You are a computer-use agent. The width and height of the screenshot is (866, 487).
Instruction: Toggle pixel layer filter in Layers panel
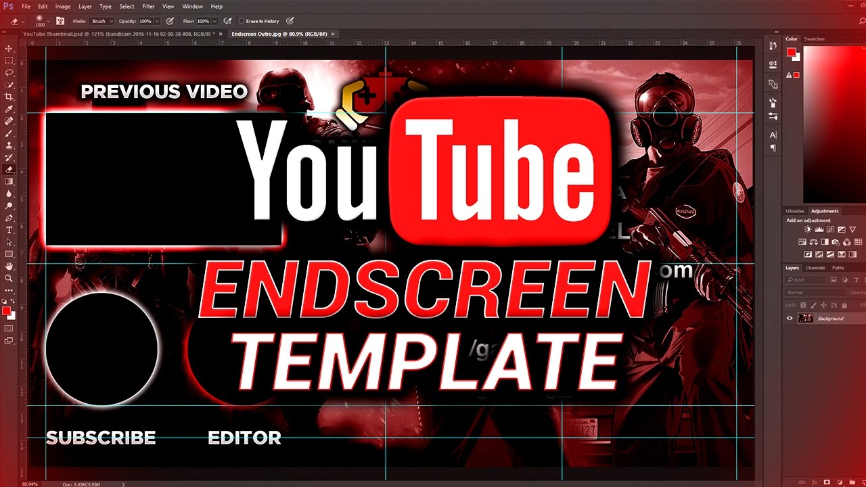pyautogui.click(x=832, y=279)
